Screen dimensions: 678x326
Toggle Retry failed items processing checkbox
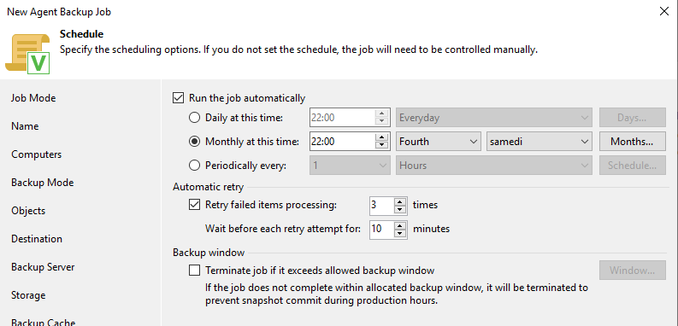click(194, 205)
